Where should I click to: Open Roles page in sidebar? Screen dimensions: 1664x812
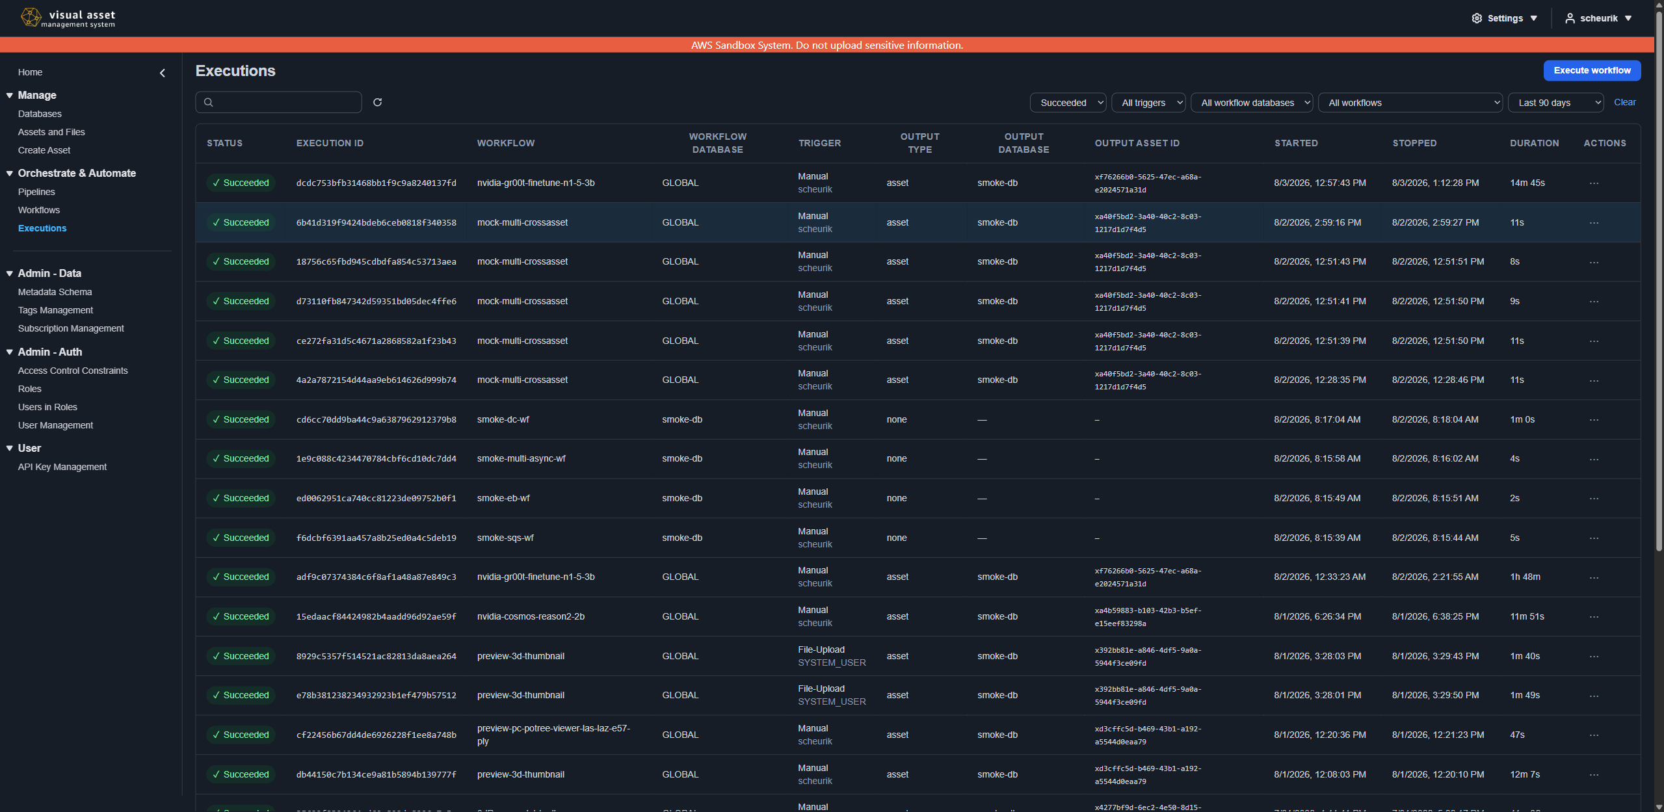coord(30,389)
